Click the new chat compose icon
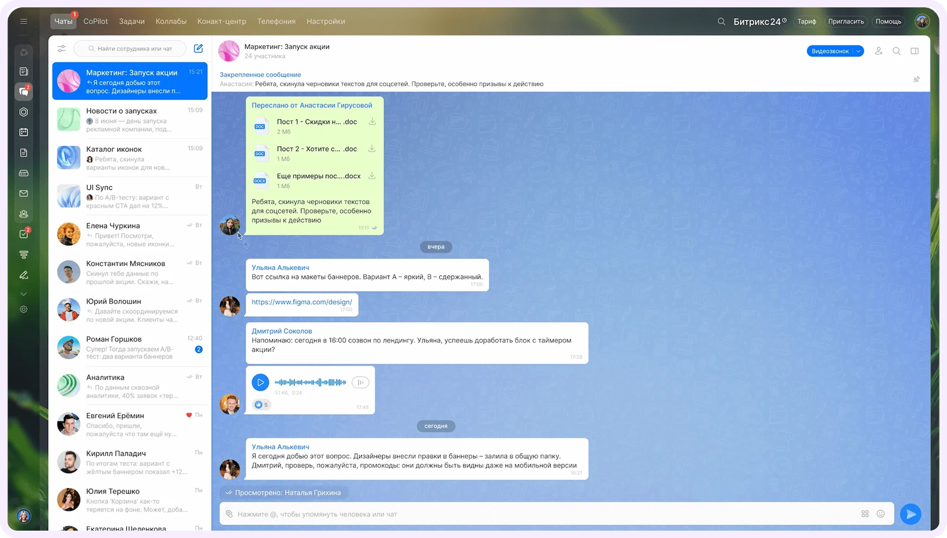 coord(198,49)
